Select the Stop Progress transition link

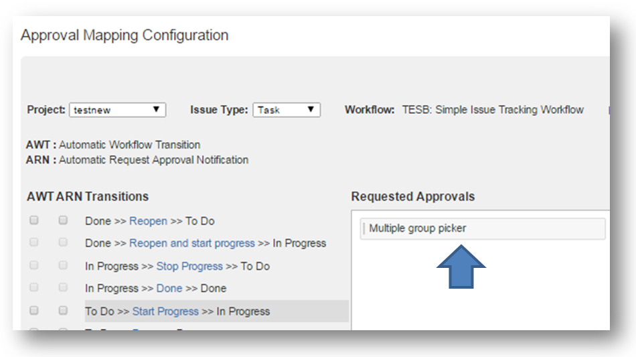189,266
